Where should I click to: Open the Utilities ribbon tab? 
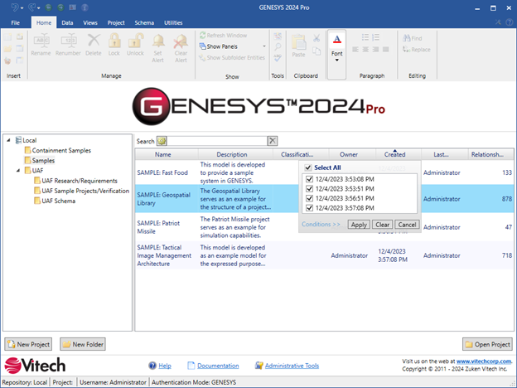(173, 22)
